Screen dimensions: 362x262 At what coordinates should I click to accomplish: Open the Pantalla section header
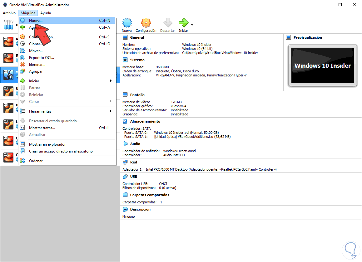(137, 95)
